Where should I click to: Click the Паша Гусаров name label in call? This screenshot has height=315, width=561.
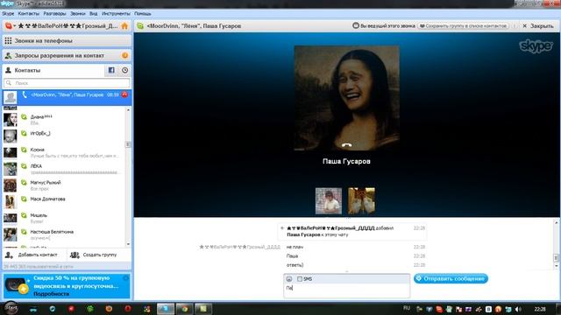click(346, 161)
